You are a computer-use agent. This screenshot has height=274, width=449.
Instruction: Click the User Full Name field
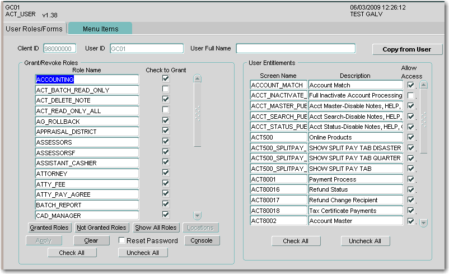[296, 48]
